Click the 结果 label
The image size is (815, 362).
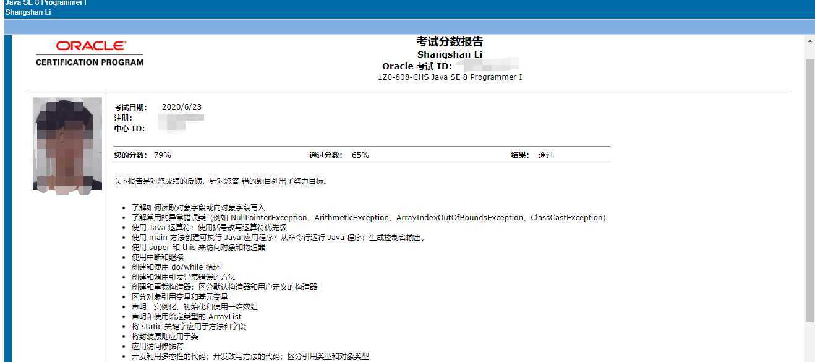tap(520, 155)
